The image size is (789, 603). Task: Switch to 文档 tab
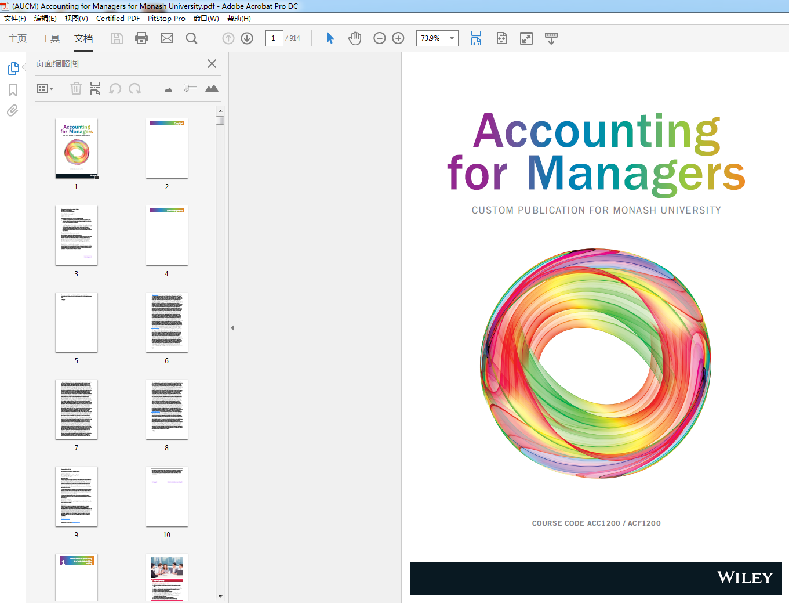pos(83,38)
